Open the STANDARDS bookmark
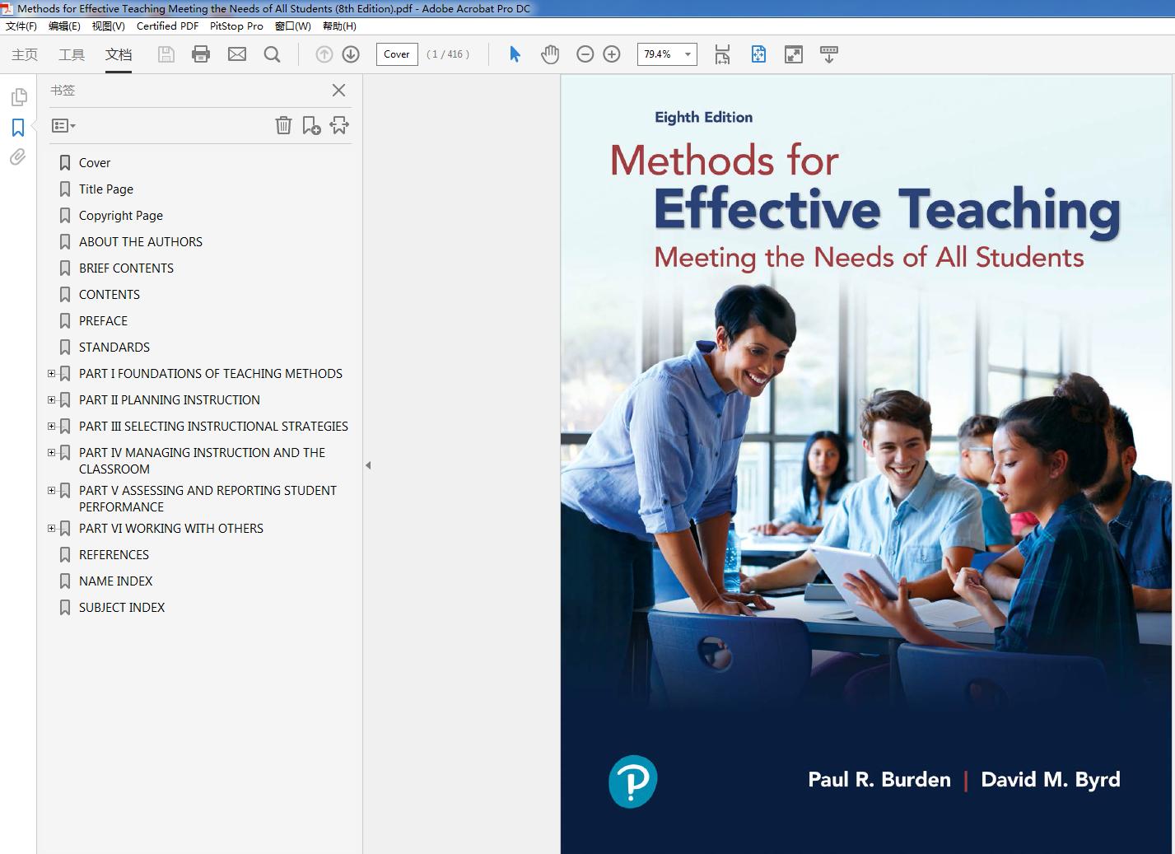1175x854 pixels. [x=114, y=348]
